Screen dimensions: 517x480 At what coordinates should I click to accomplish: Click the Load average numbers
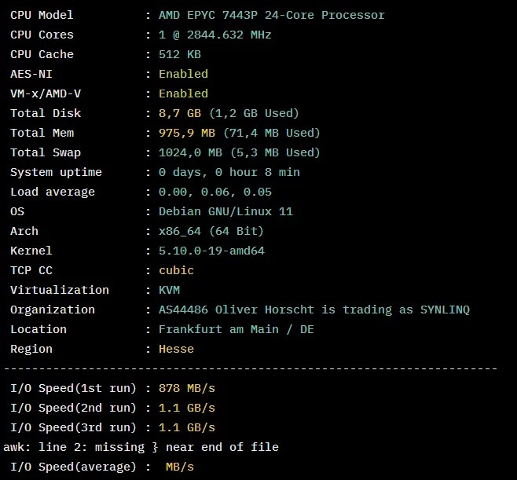(x=215, y=192)
